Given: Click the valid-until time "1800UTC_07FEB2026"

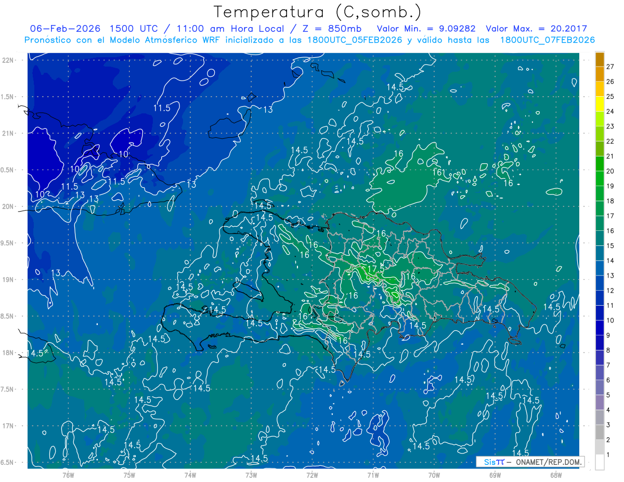Looking at the screenshot, I should [547, 40].
